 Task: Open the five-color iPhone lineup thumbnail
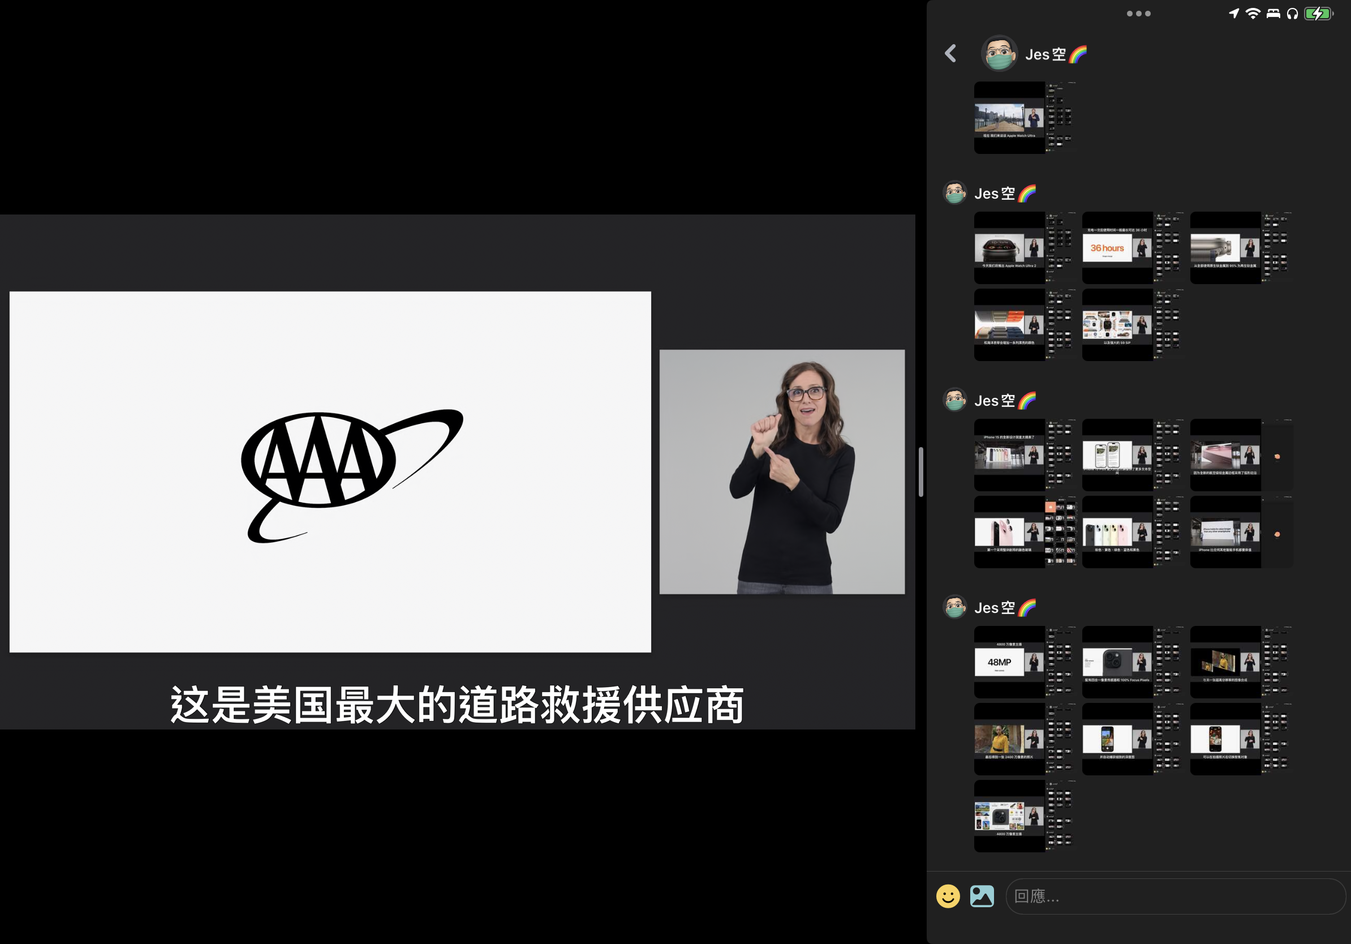(x=1133, y=532)
